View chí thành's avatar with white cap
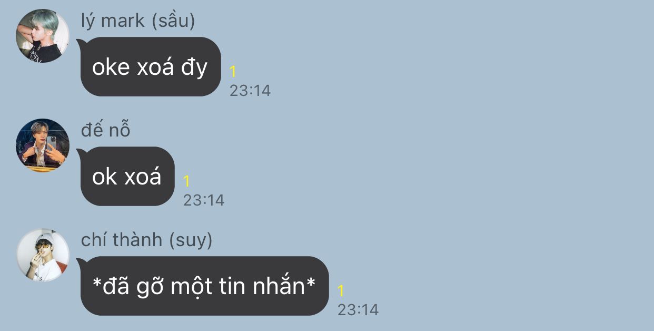Screen dimensions: 654x331 tap(43, 255)
